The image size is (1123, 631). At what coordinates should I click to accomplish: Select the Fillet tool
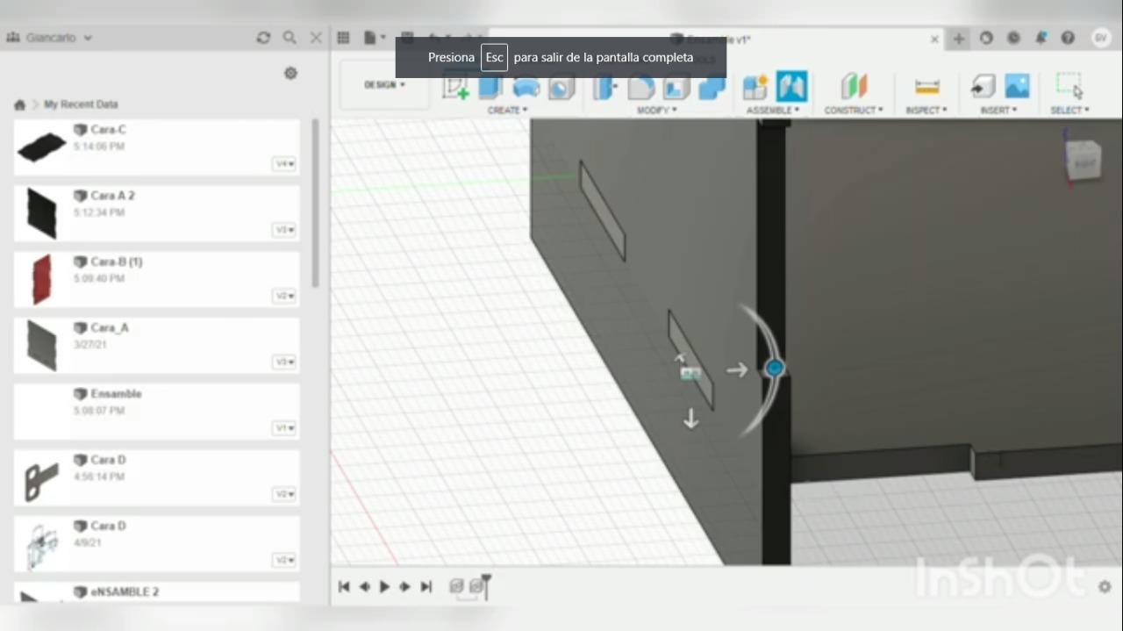[641, 87]
